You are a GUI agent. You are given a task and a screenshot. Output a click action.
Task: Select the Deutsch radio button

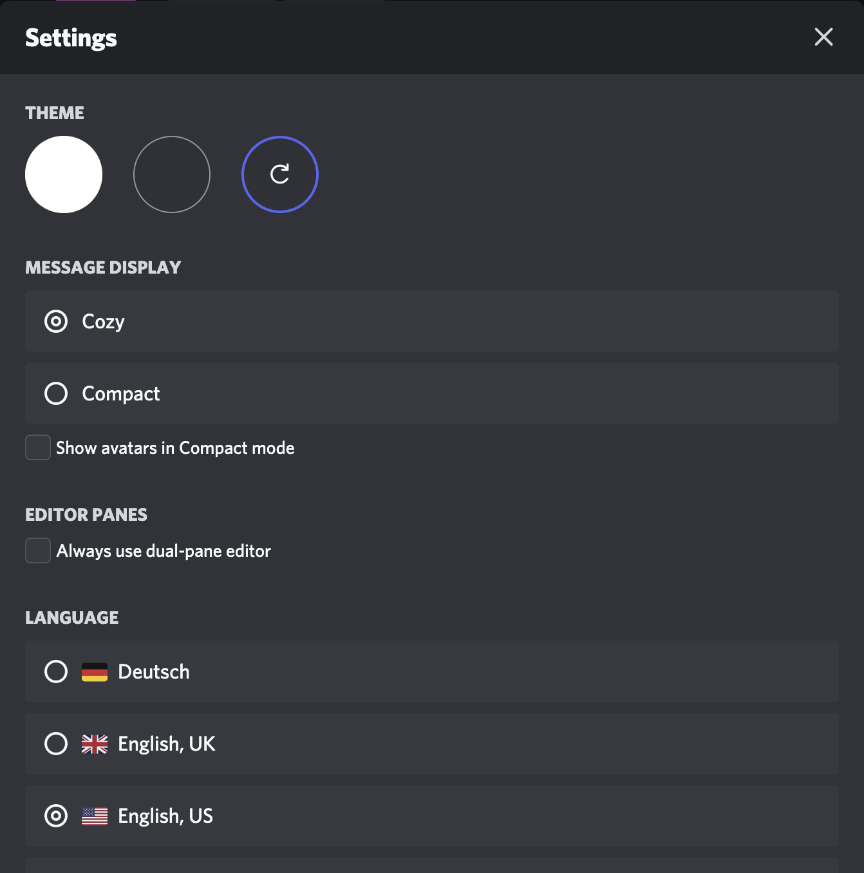point(56,671)
